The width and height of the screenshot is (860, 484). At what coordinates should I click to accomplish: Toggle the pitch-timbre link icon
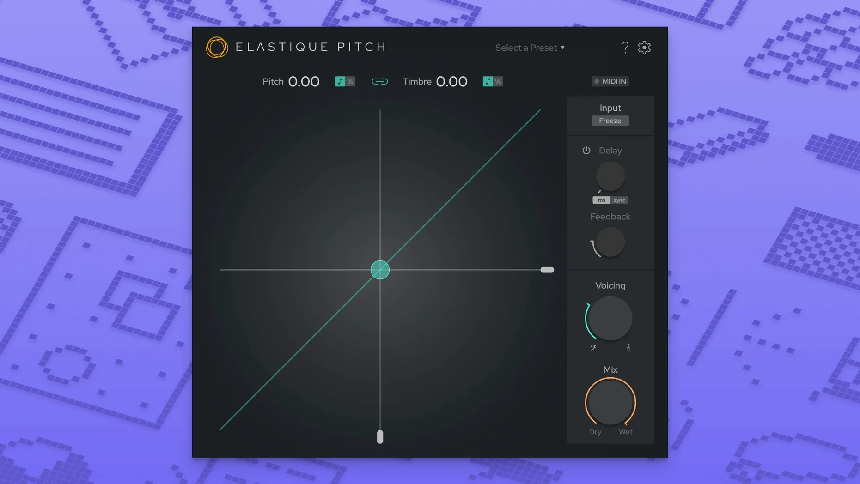click(380, 81)
